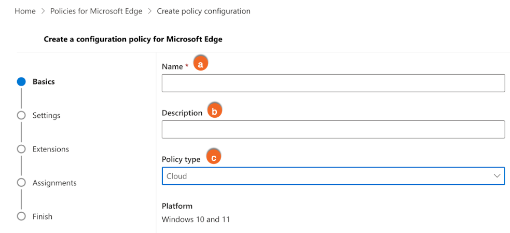The width and height of the screenshot is (510, 233).
Task: Switch to the Settings wizard step label
Action: (46, 115)
